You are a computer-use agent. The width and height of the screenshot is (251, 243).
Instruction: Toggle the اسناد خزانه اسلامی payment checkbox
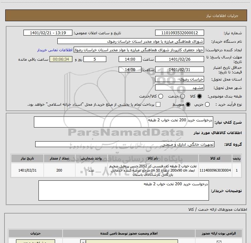[x=158, y=104]
